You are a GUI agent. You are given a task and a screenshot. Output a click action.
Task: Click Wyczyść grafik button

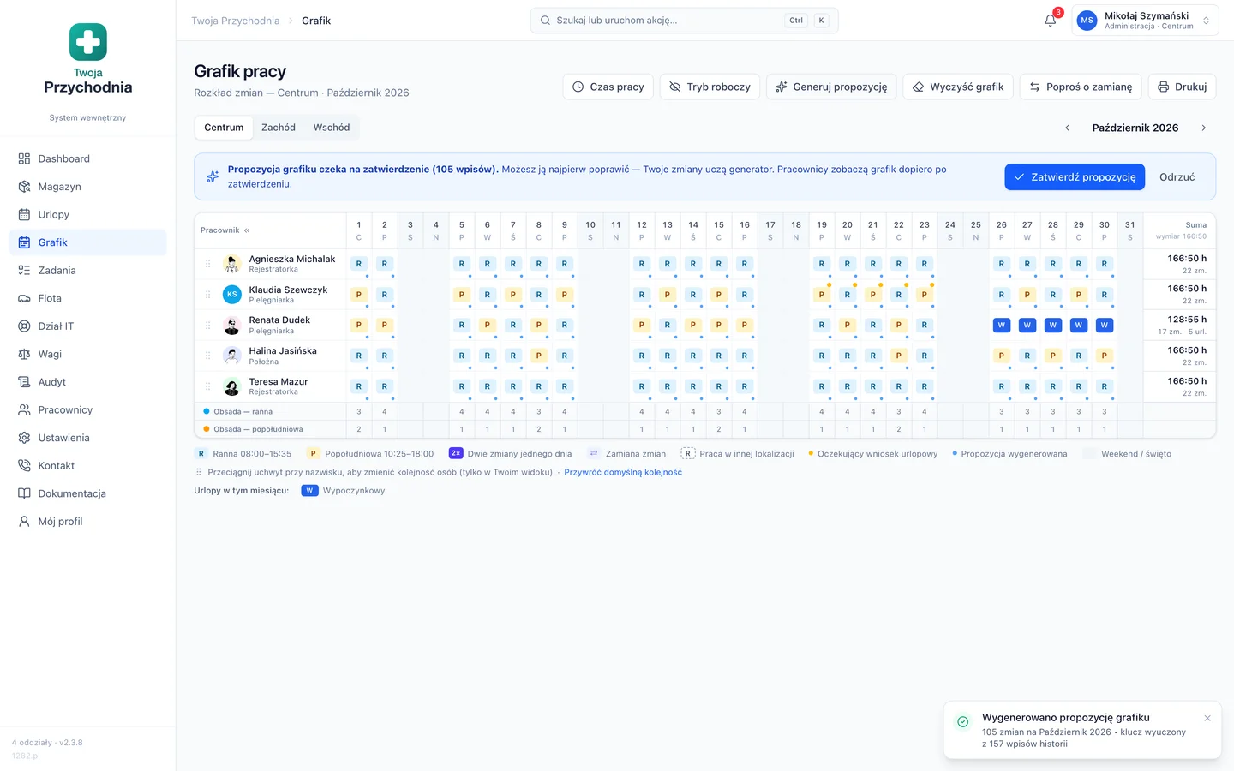click(x=958, y=87)
